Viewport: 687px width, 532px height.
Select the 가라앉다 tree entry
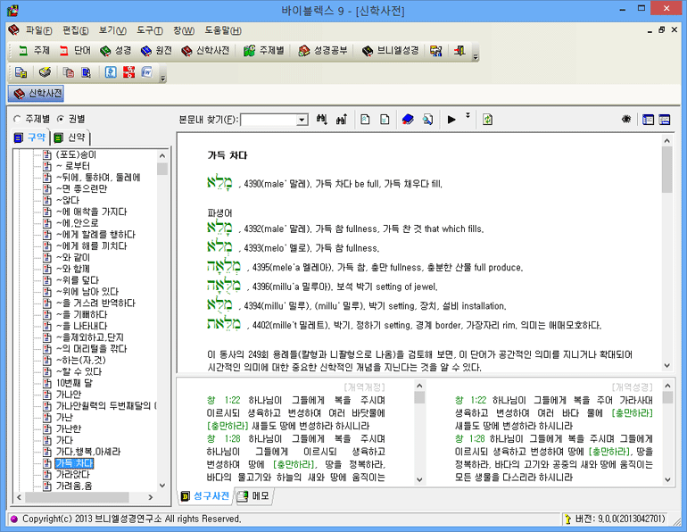tap(73, 475)
